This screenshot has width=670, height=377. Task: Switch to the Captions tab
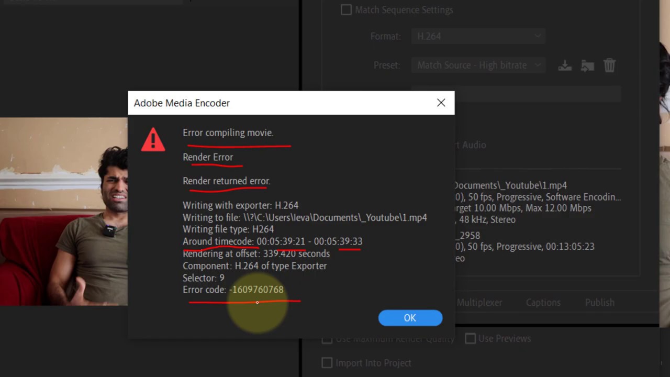click(x=543, y=302)
